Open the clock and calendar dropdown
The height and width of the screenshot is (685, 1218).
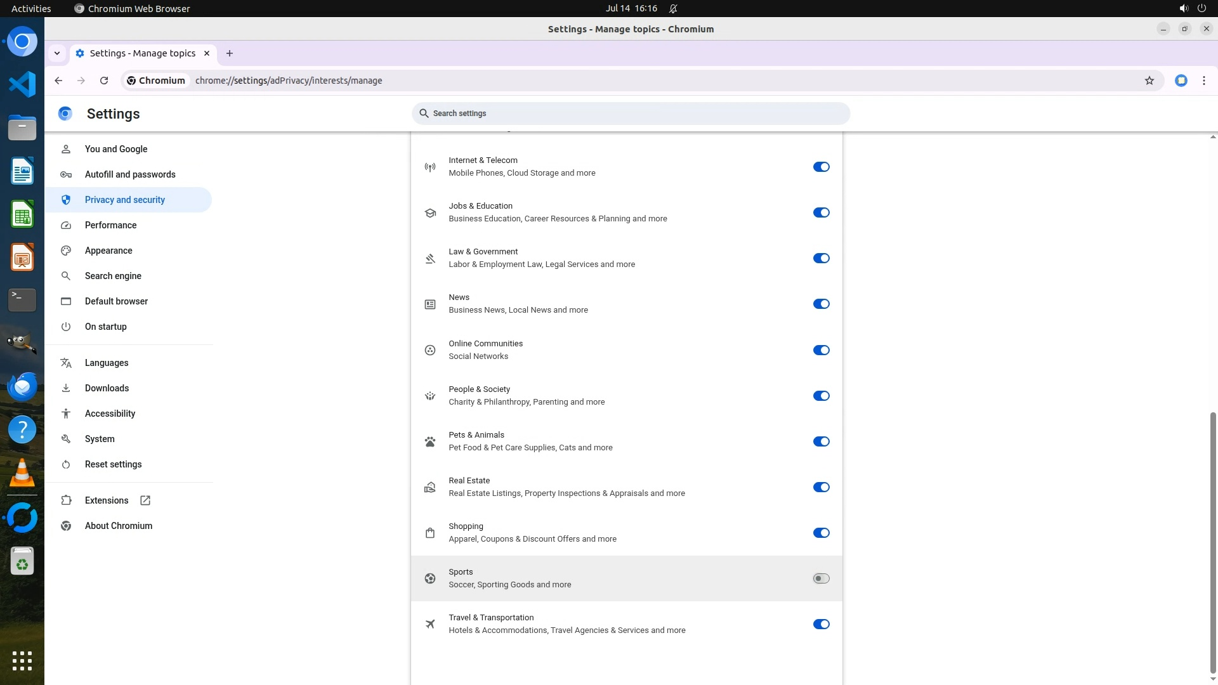point(631,8)
